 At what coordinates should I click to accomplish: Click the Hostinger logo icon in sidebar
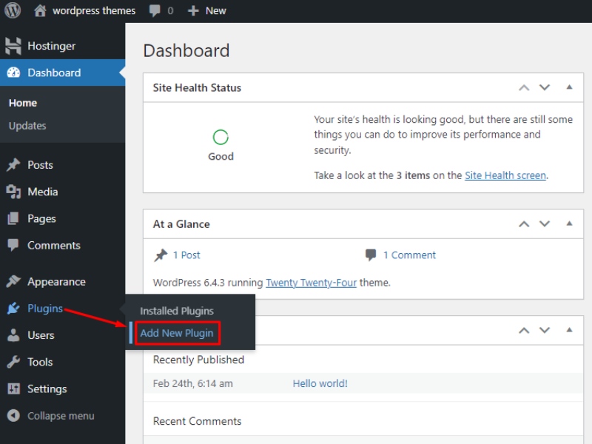pos(13,46)
